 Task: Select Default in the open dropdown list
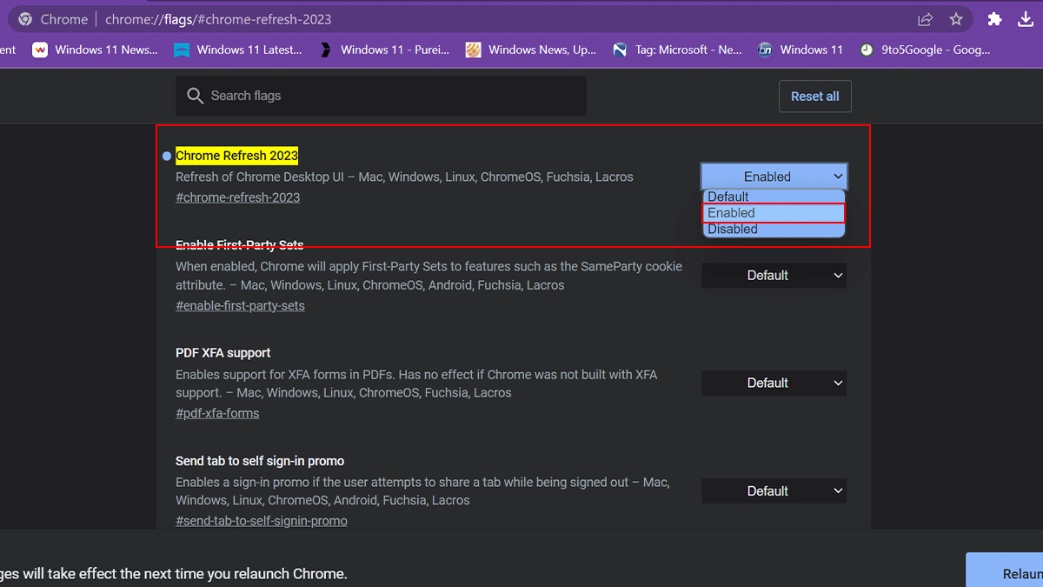(x=728, y=197)
